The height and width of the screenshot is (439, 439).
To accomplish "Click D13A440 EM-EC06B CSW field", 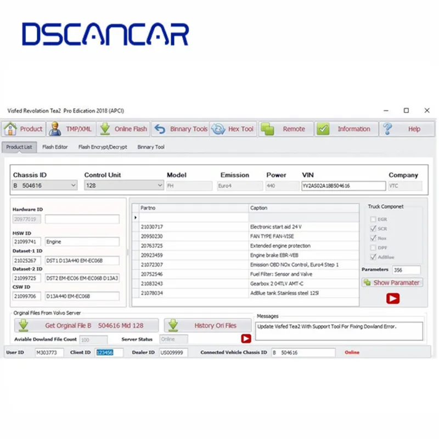I will coord(82,296).
